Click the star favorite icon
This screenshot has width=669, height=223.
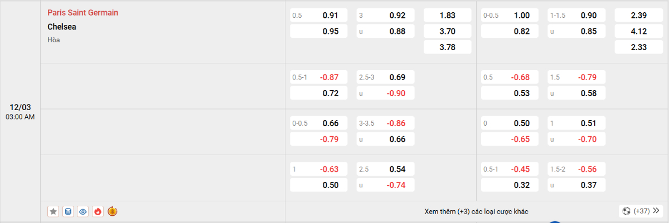tap(54, 211)
